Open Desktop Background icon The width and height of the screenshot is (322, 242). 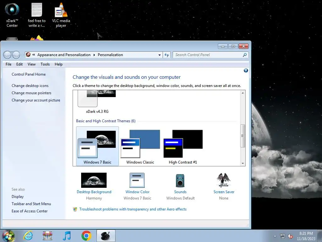[94, 180]
